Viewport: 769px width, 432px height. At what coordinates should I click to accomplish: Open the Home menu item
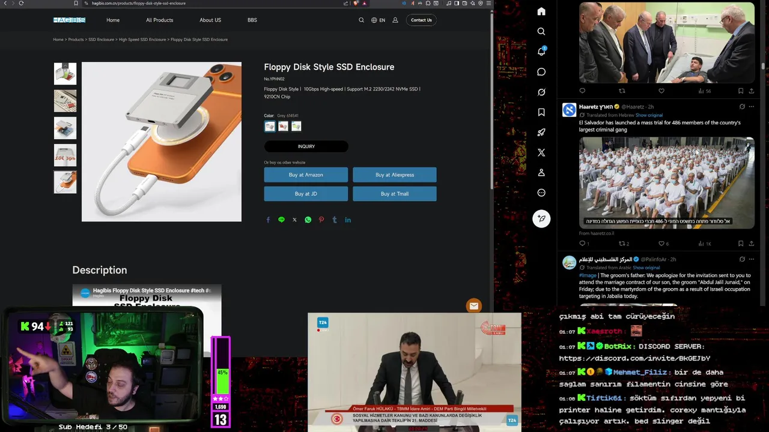[113, 20]
